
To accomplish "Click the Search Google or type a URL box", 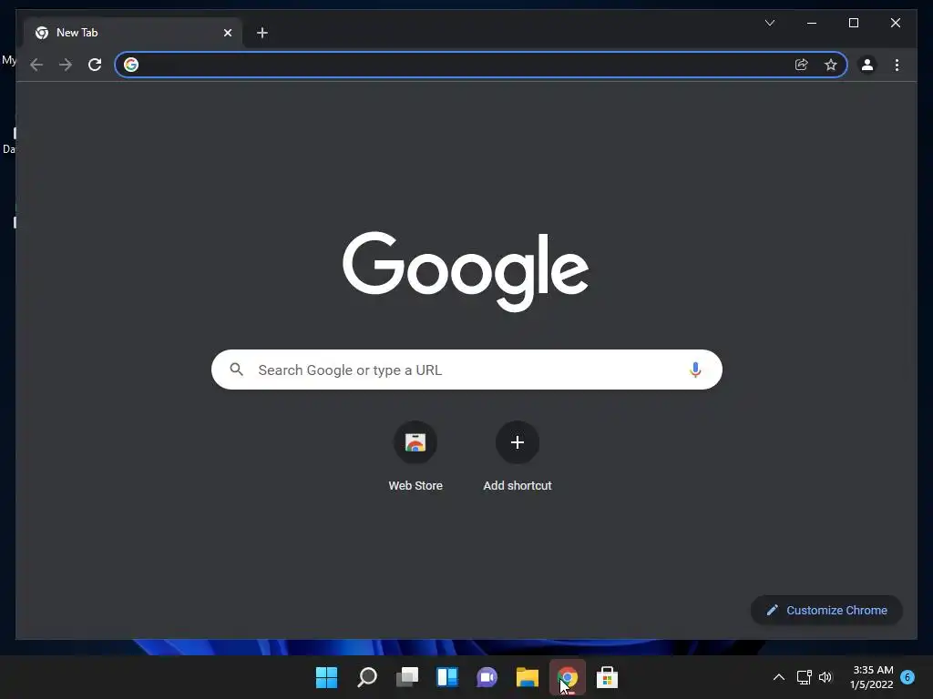I will coord(466,370).
